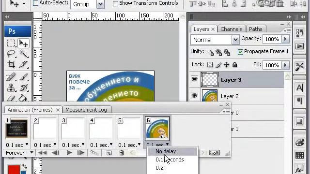Image resolution: width=310 pixels, height=174 pixels.
Task: Open the Opacity slider arrow
Action: [x=285, y=39]
